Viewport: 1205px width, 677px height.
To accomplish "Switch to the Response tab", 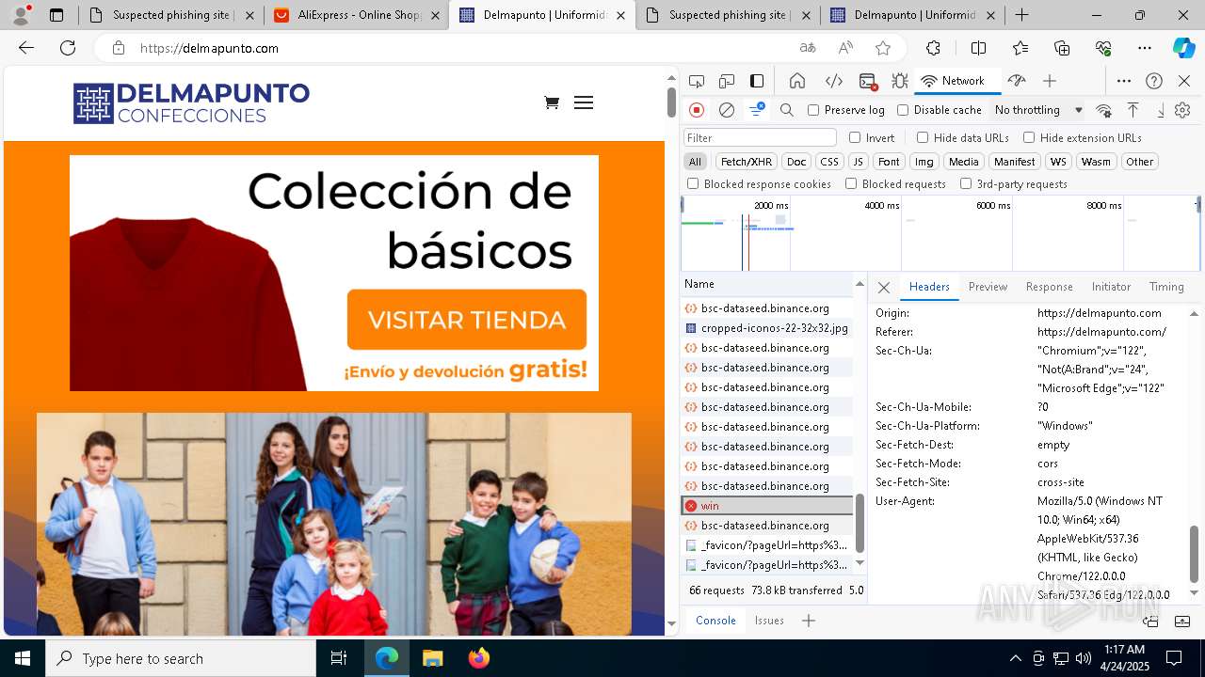I will [1049, 287].
